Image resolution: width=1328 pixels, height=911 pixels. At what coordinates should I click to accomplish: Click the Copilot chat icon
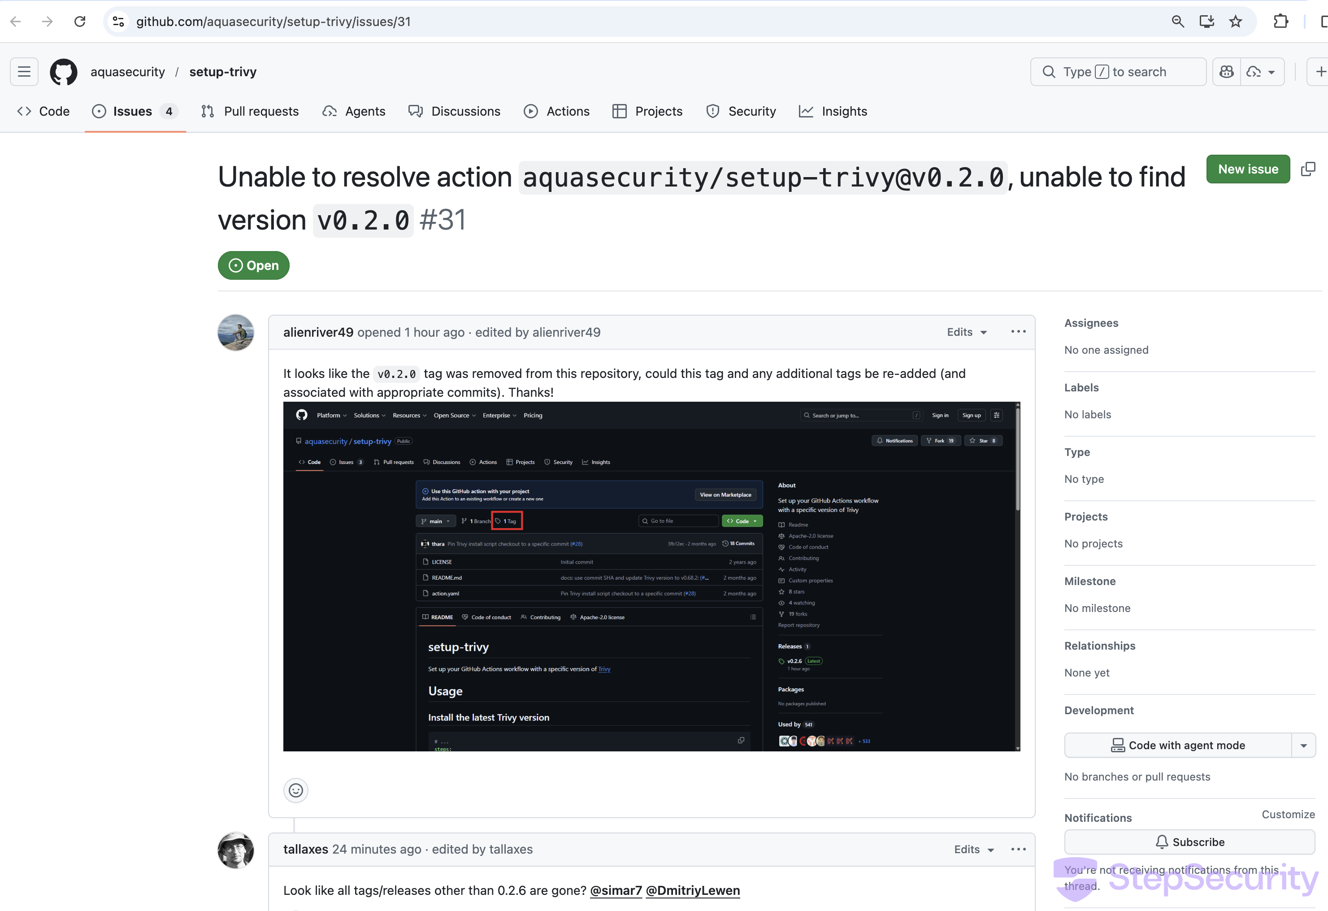click(1226, 72)
